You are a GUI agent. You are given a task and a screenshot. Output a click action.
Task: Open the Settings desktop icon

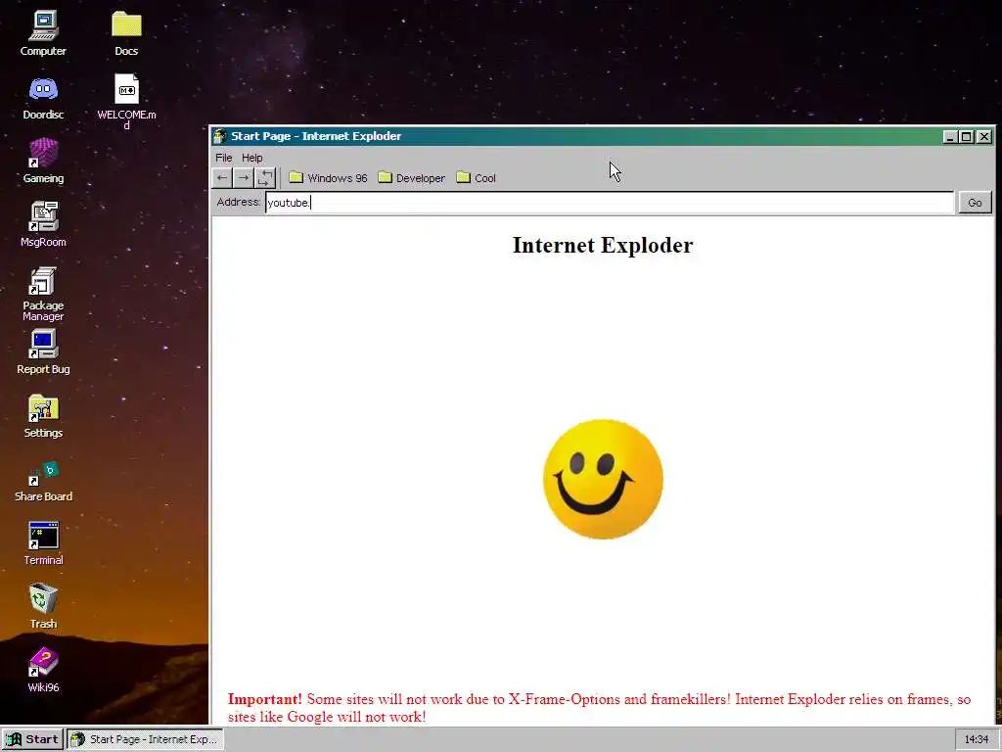43,415
